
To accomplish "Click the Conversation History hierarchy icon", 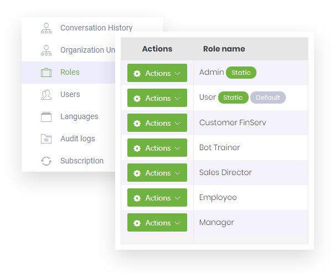I will coord(46,28).
